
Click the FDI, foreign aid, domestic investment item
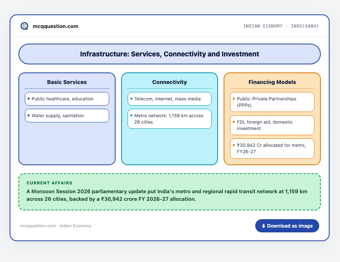[272, 125]
